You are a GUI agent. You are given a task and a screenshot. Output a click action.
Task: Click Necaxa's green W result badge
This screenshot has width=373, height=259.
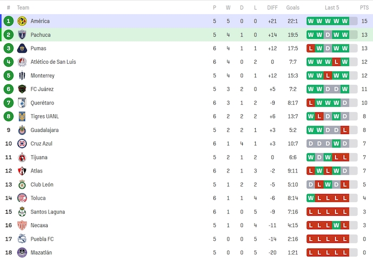click(x=336, y=225)
